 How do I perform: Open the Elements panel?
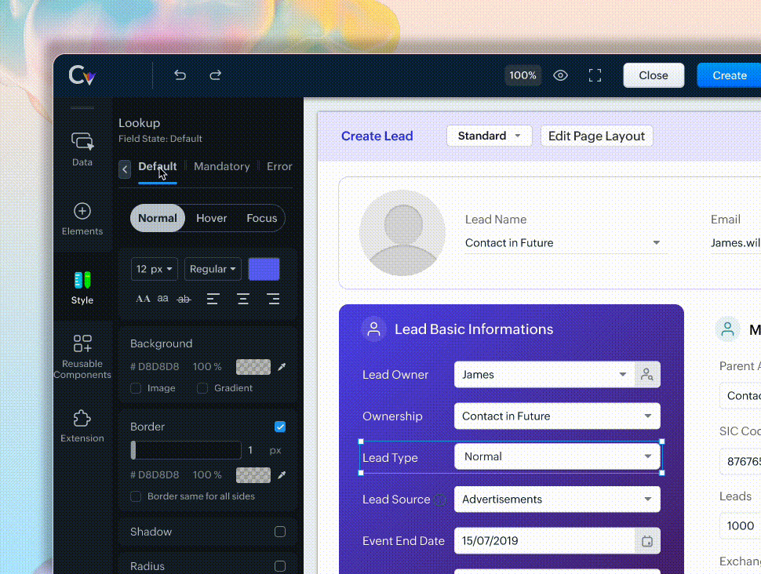tap(82, 219)
